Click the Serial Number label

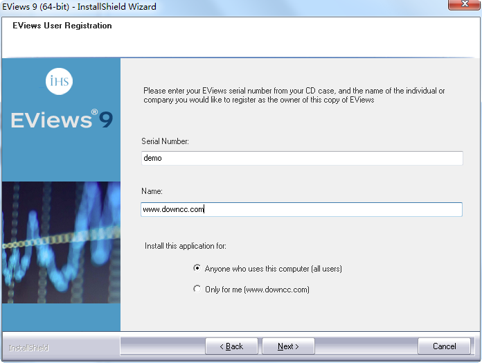tap(166, 141)
